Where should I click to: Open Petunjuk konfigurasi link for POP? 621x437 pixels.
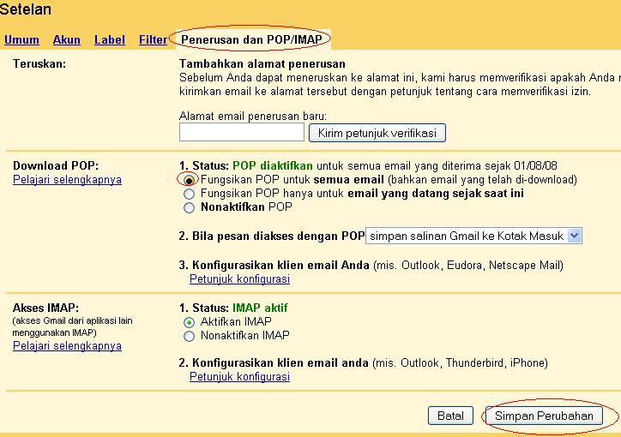[x=239, y=278]
